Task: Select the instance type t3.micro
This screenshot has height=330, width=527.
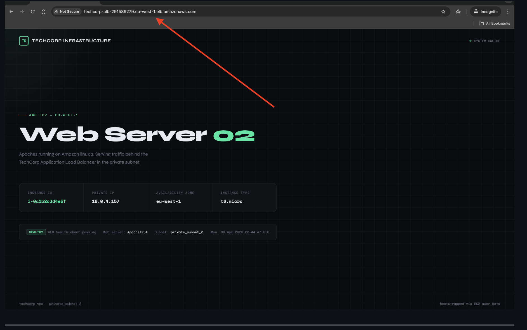Action: click(232, 201)
